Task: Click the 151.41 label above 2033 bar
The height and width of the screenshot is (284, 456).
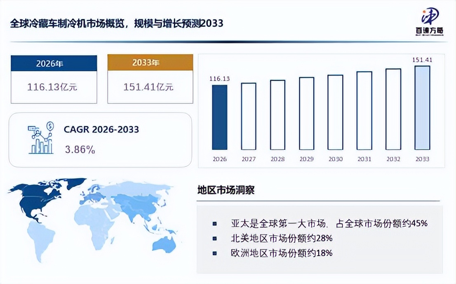Action: [x=422, y=60]
